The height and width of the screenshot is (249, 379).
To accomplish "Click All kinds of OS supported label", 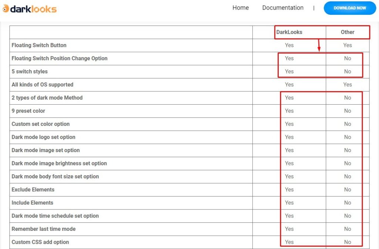I will (42, 85).
